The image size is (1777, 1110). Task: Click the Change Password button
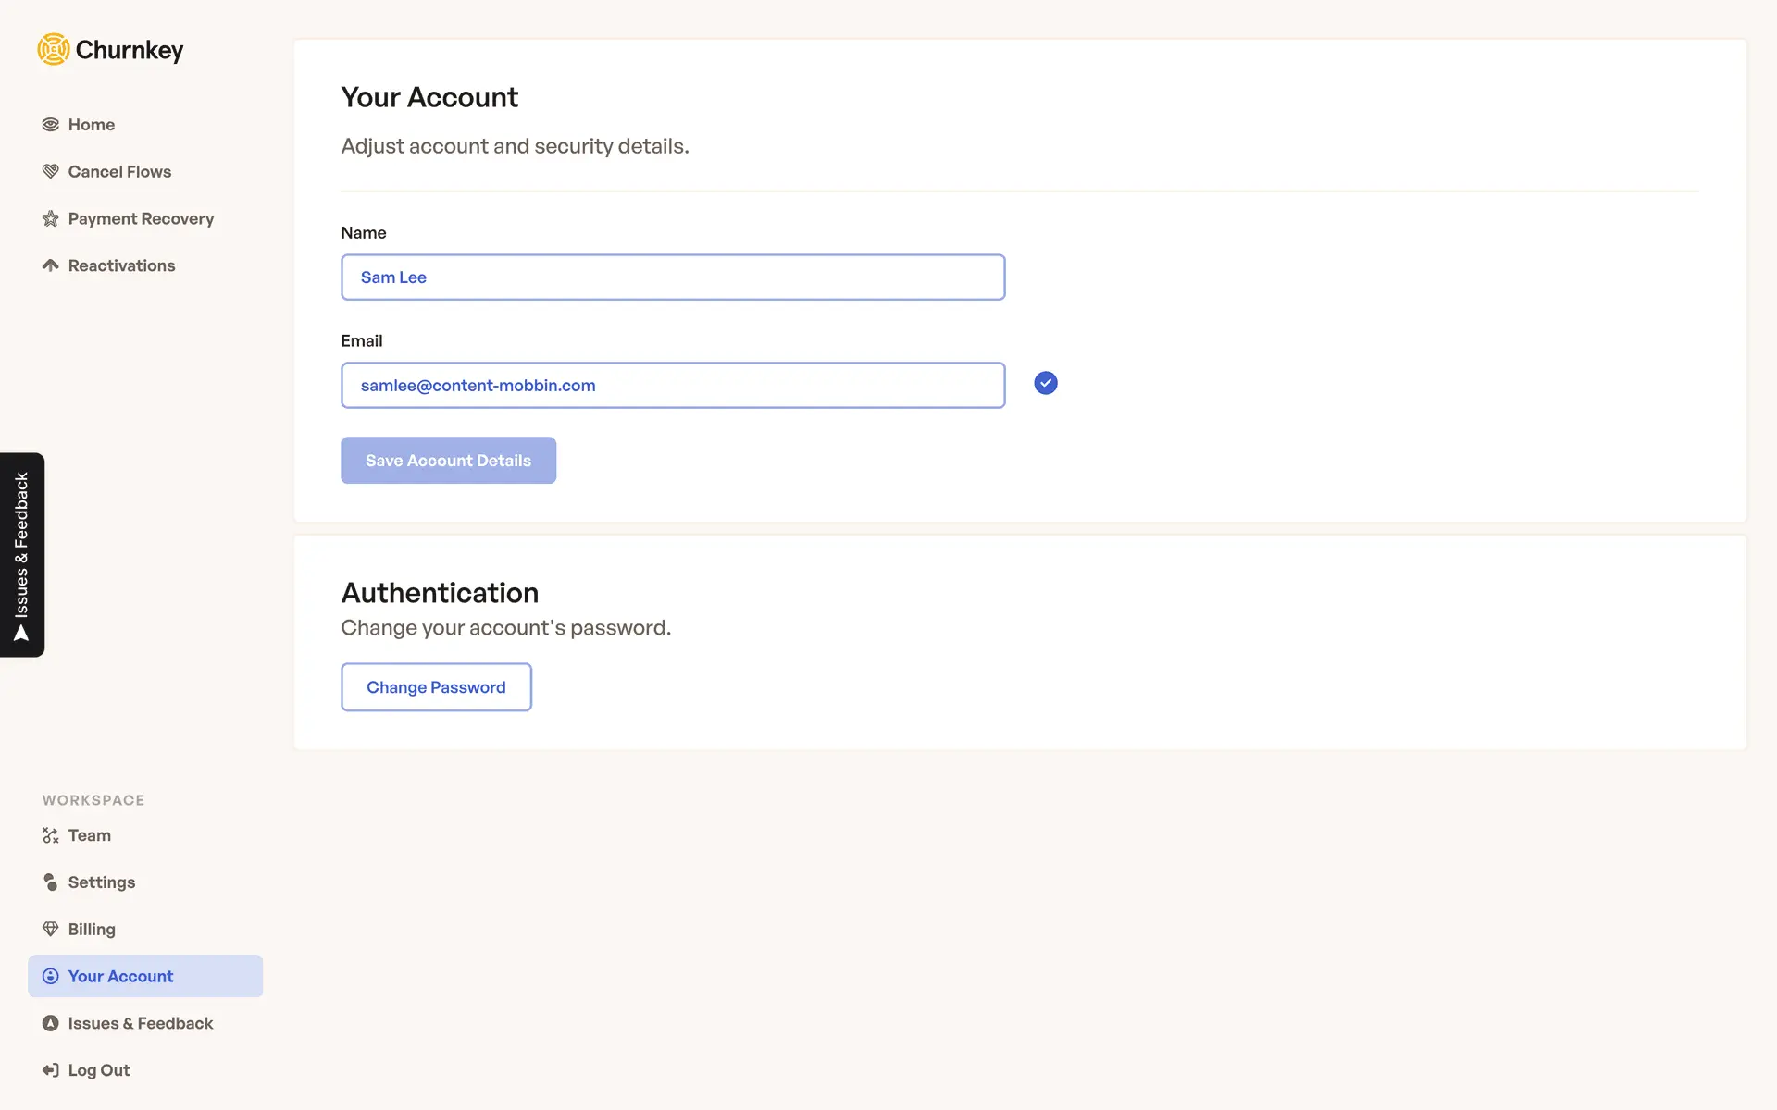coord(436,687)
